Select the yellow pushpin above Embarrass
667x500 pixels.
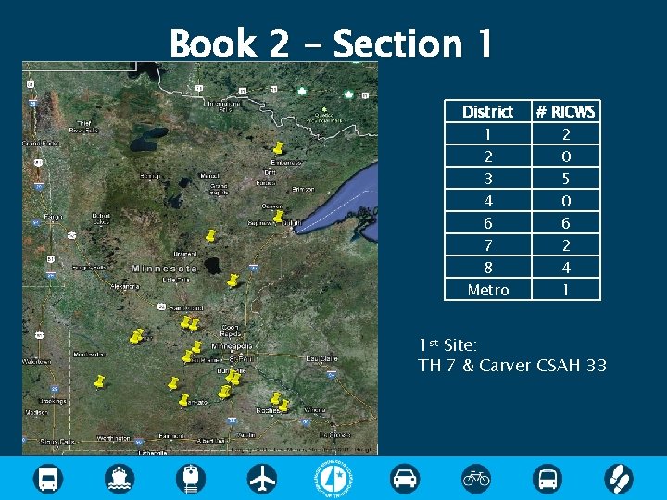(278, 148)
